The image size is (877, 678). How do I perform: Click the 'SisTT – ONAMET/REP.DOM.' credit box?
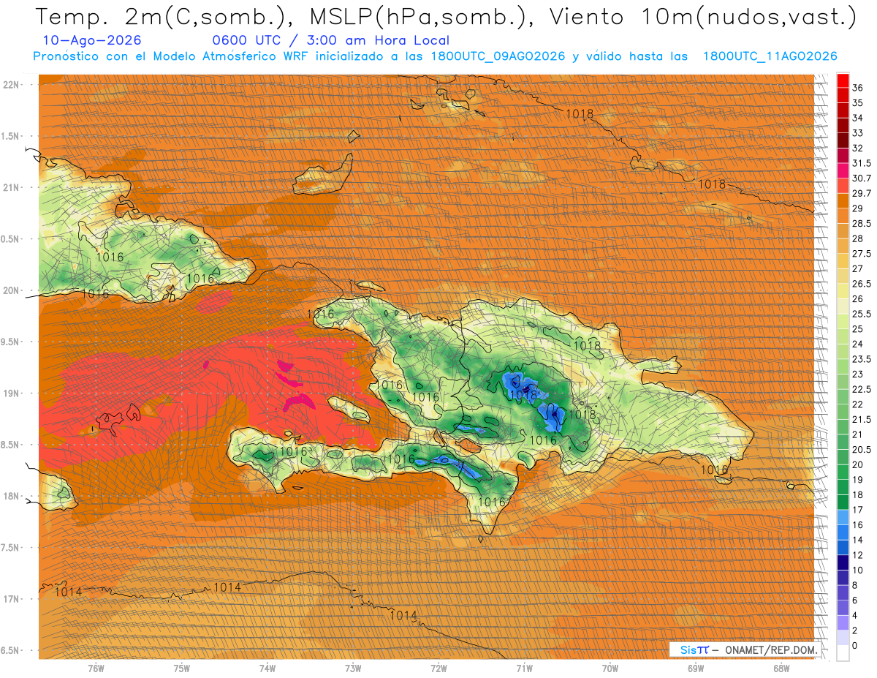tap(745, 649)
